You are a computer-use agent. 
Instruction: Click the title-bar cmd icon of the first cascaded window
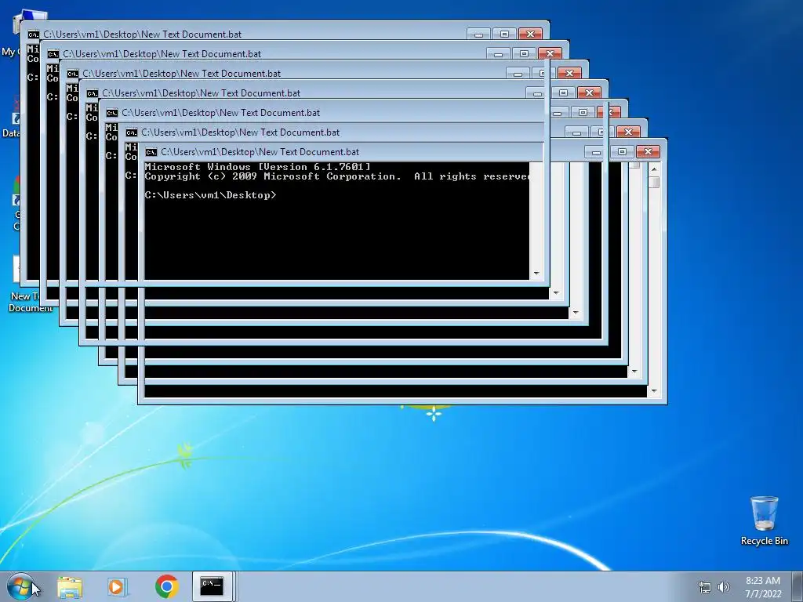pyautogui.click(x=33, y=34)
